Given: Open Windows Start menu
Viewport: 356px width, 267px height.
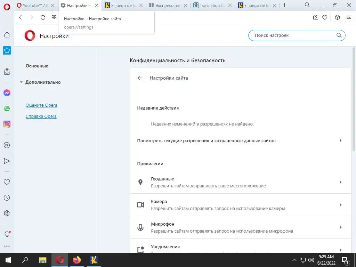Looking at the screenshot, I should [8, 260].
